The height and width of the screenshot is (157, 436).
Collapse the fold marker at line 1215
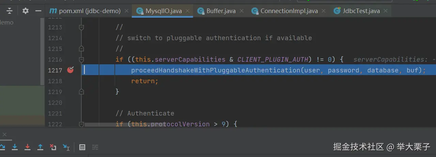coord(81,49)
